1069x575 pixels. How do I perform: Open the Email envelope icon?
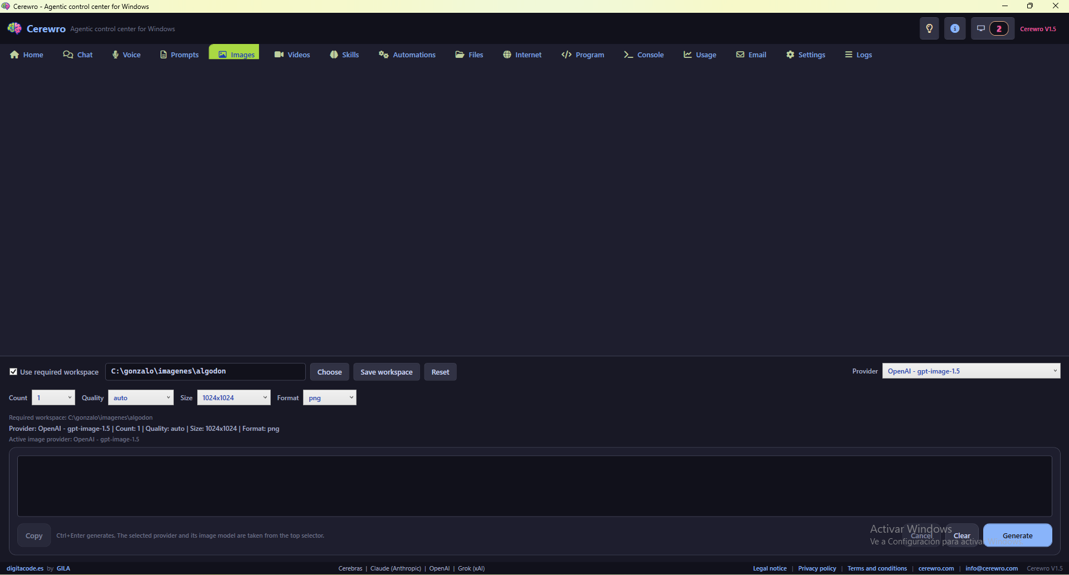[739, 54]
